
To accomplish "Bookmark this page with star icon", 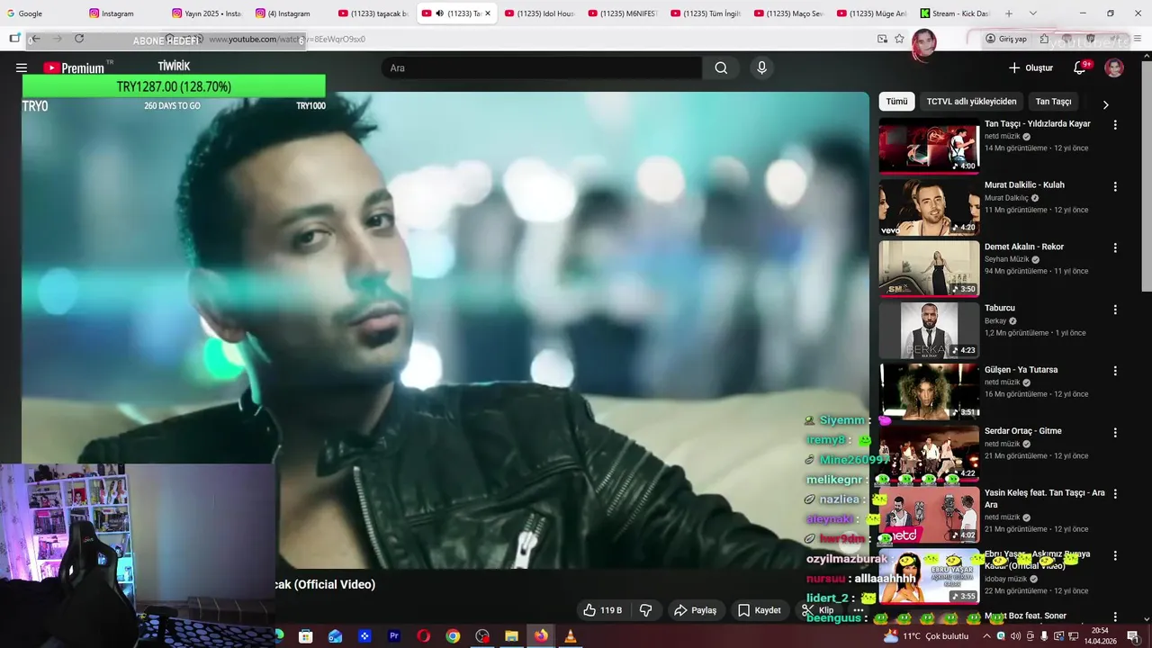I will click(899, 39).
